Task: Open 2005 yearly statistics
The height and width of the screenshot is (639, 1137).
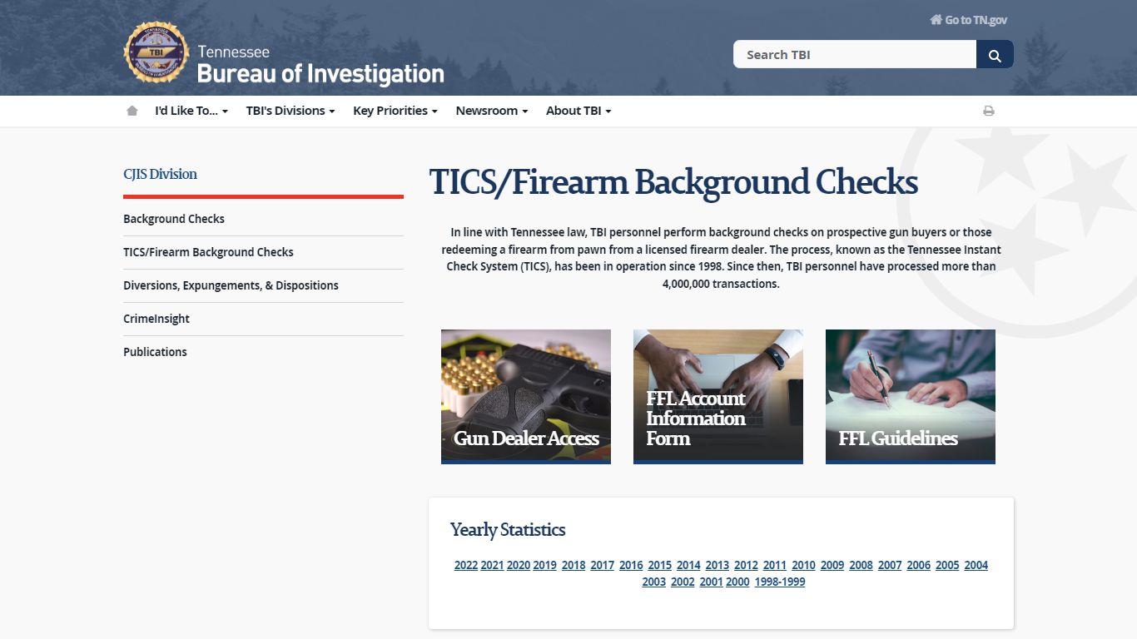Action: 947,565
